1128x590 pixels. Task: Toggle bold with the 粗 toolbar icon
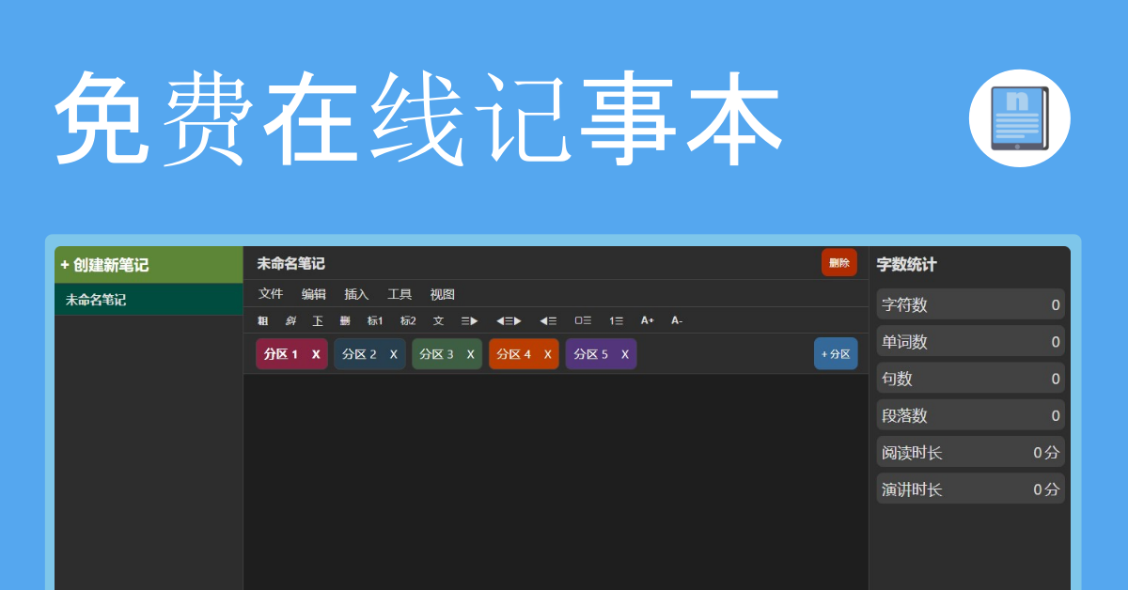[263, 320]
